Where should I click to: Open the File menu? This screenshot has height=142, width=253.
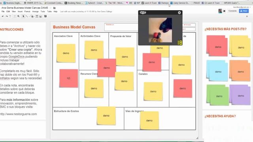point(3,11)
